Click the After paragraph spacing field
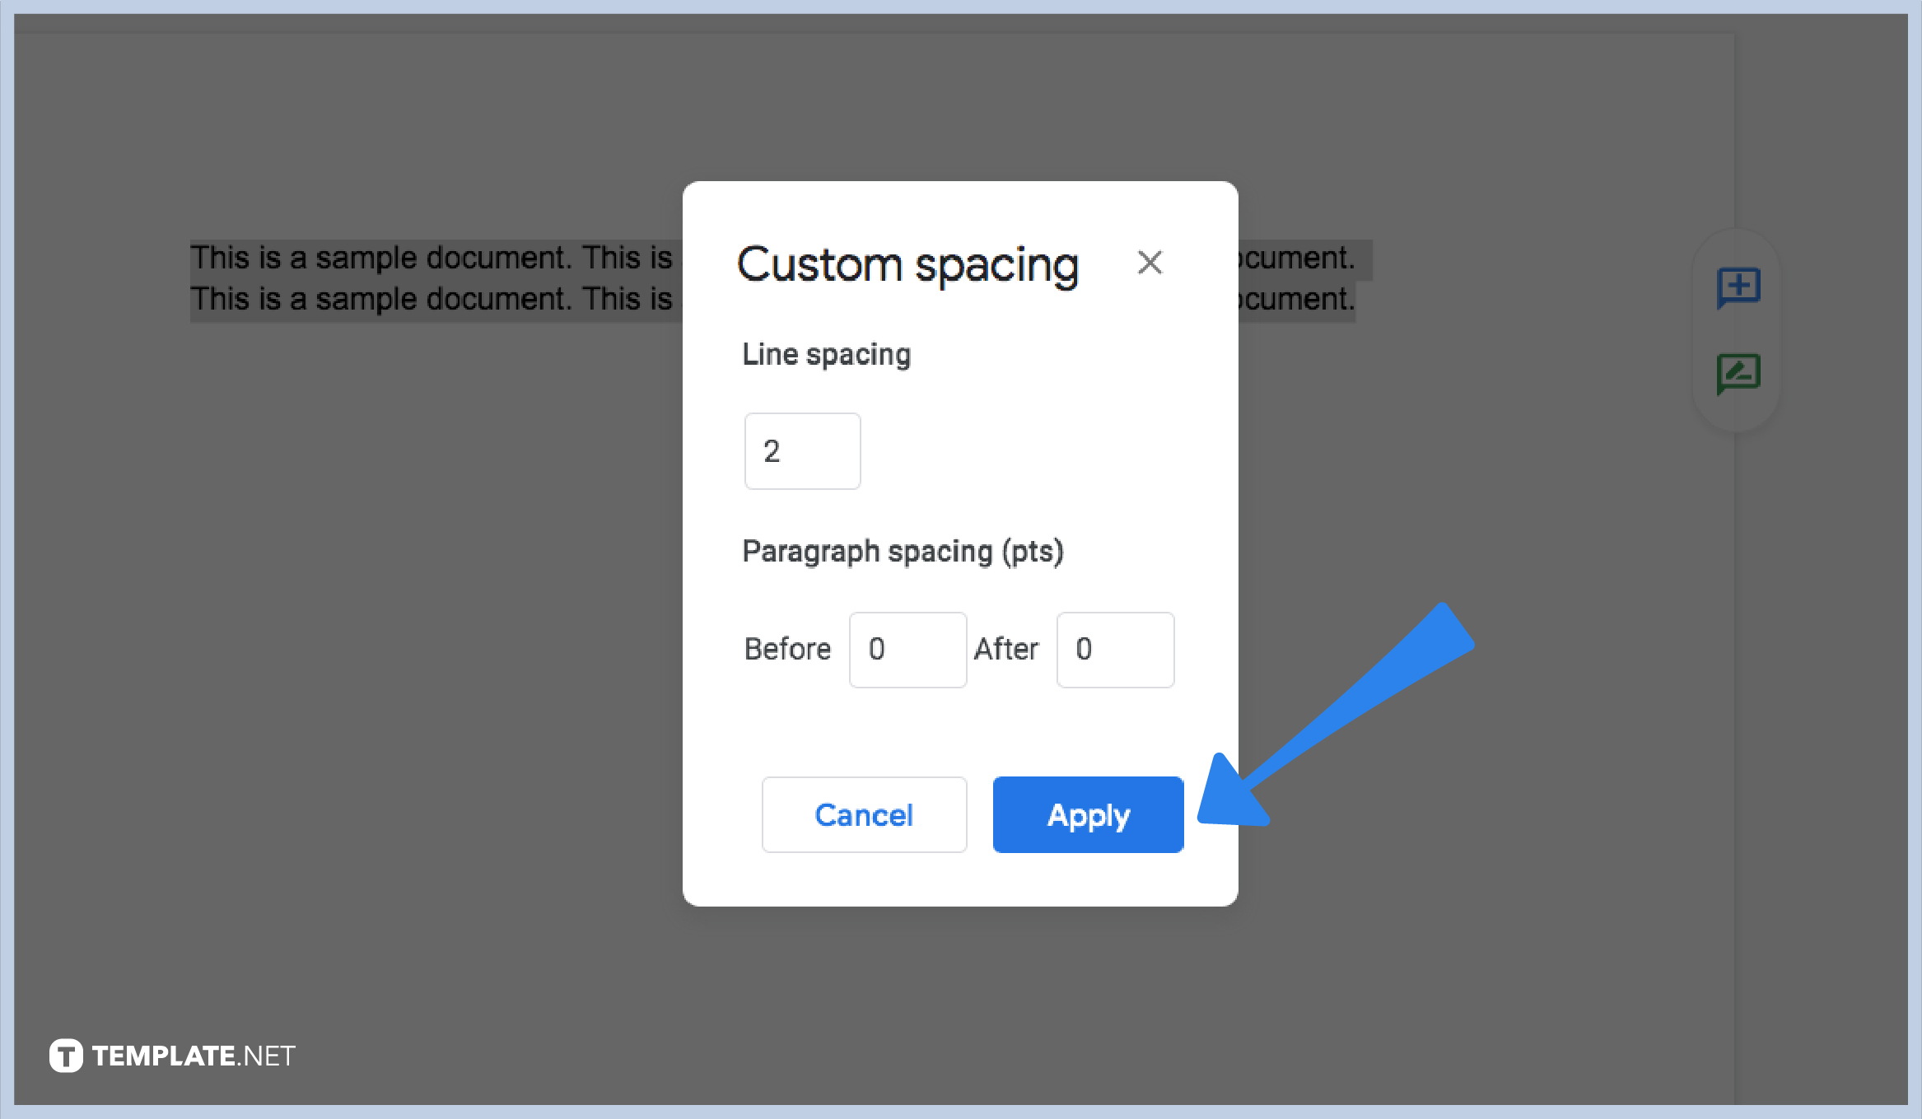This screenshot has width=1922, height=1119. [x=1115, y=650]
